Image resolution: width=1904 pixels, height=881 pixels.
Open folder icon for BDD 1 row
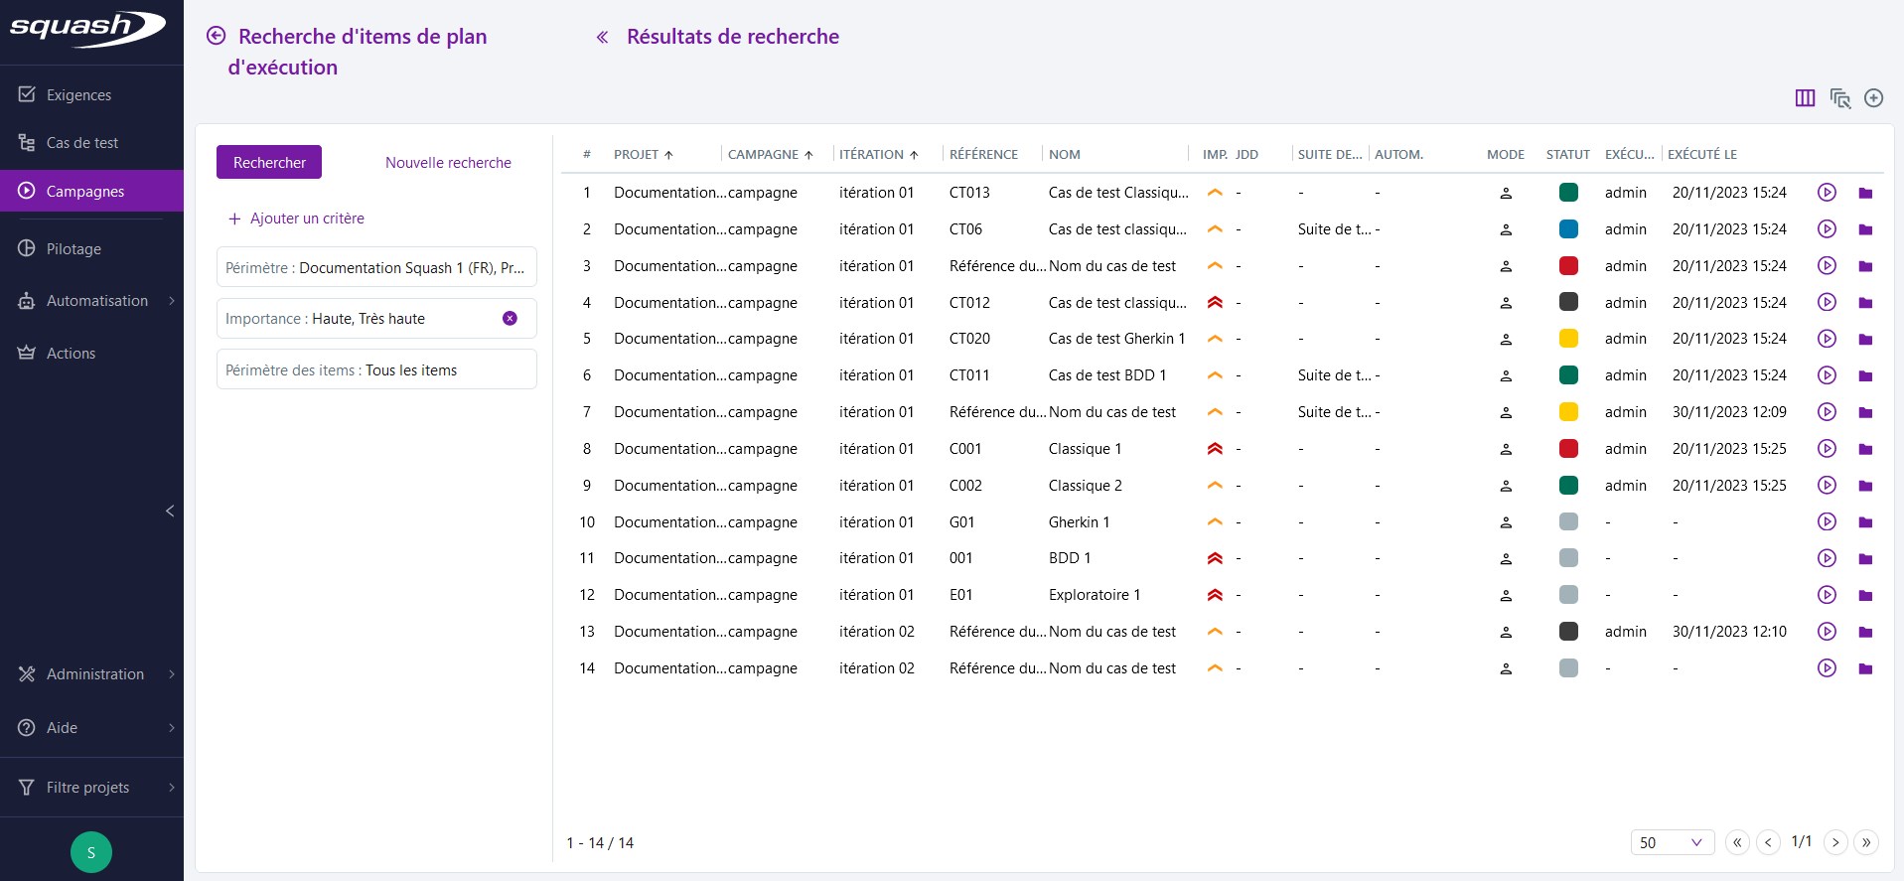1865,558
